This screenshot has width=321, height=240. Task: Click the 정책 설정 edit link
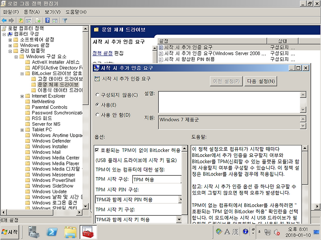coord(103,53)
